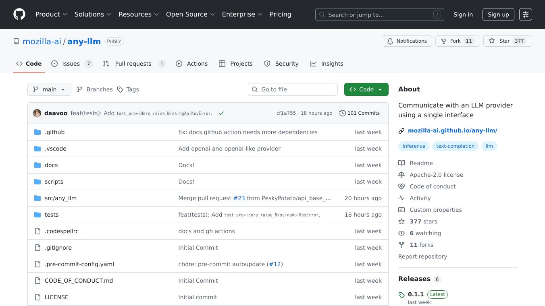The width and height of the screenshot is (545, 306).
Task: Open the Insights graph icon tab
Action: click(x=327, y=64)
